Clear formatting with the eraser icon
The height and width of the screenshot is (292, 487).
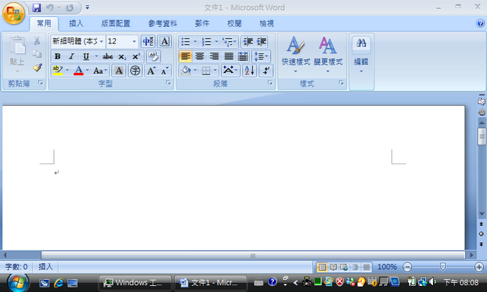point(153,56)
